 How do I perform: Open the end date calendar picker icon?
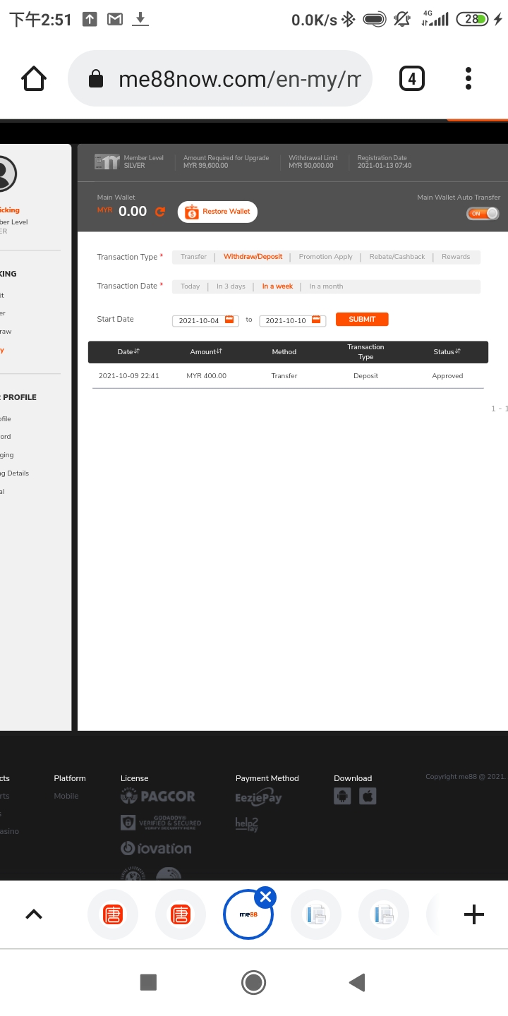pos(316,320)
